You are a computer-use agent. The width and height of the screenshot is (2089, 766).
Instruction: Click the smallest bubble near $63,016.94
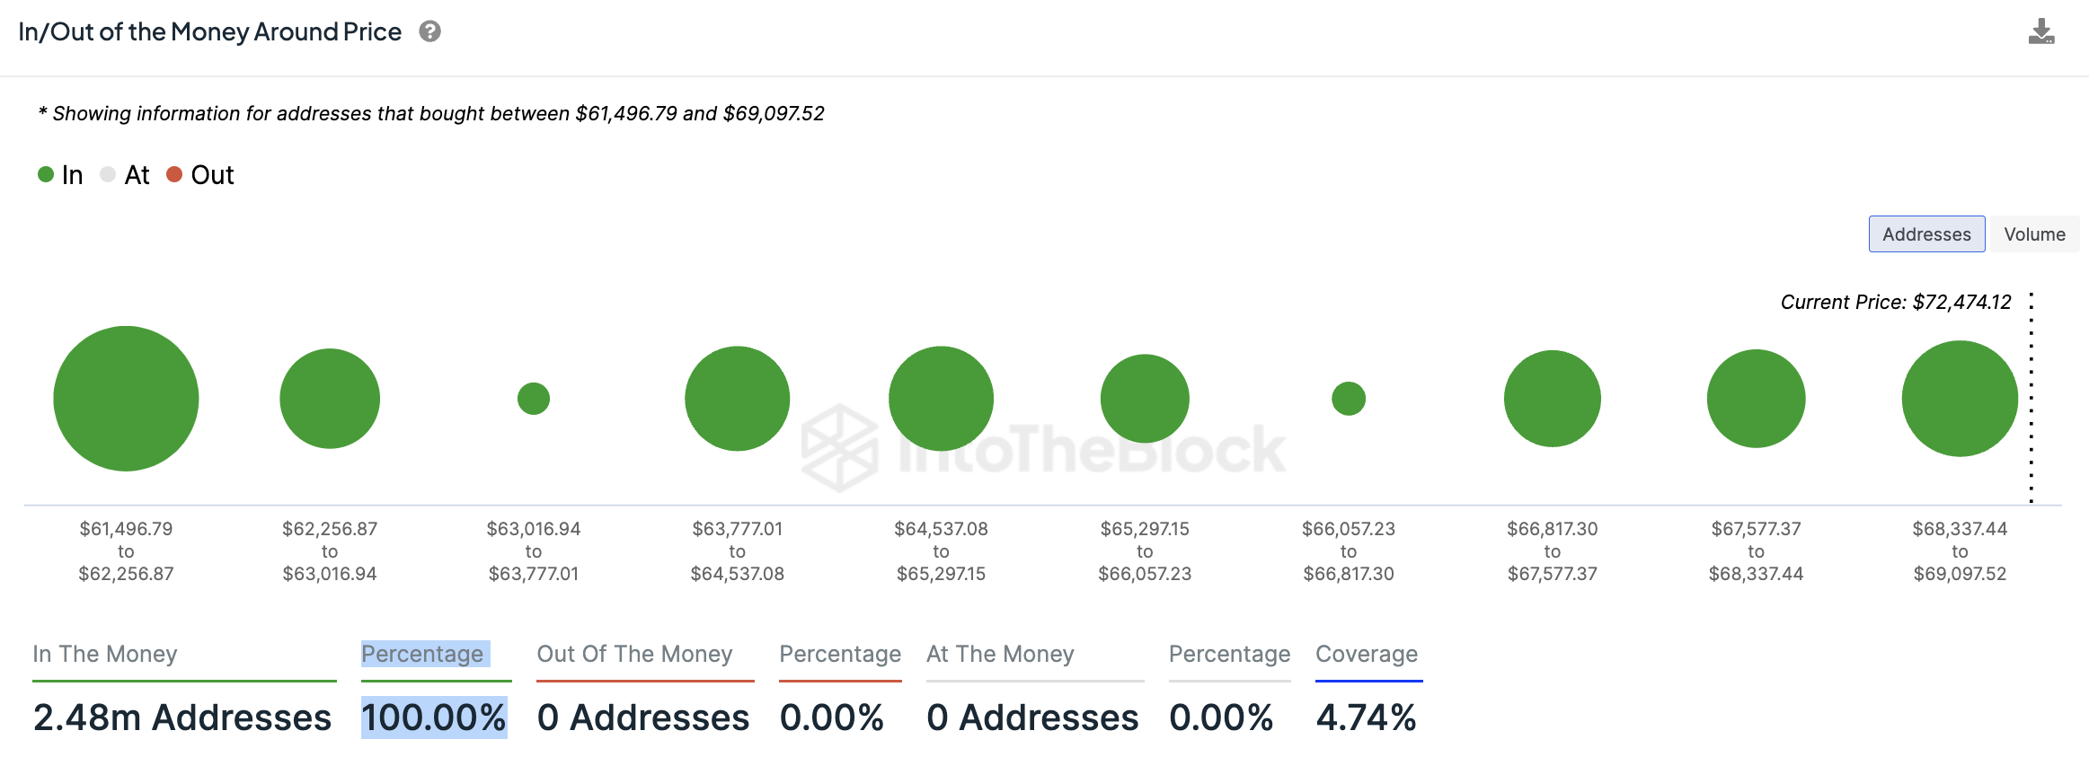point(534,398)
